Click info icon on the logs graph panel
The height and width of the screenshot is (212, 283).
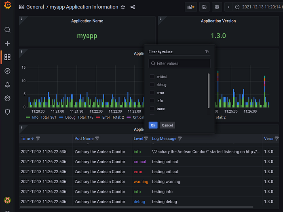21,52
